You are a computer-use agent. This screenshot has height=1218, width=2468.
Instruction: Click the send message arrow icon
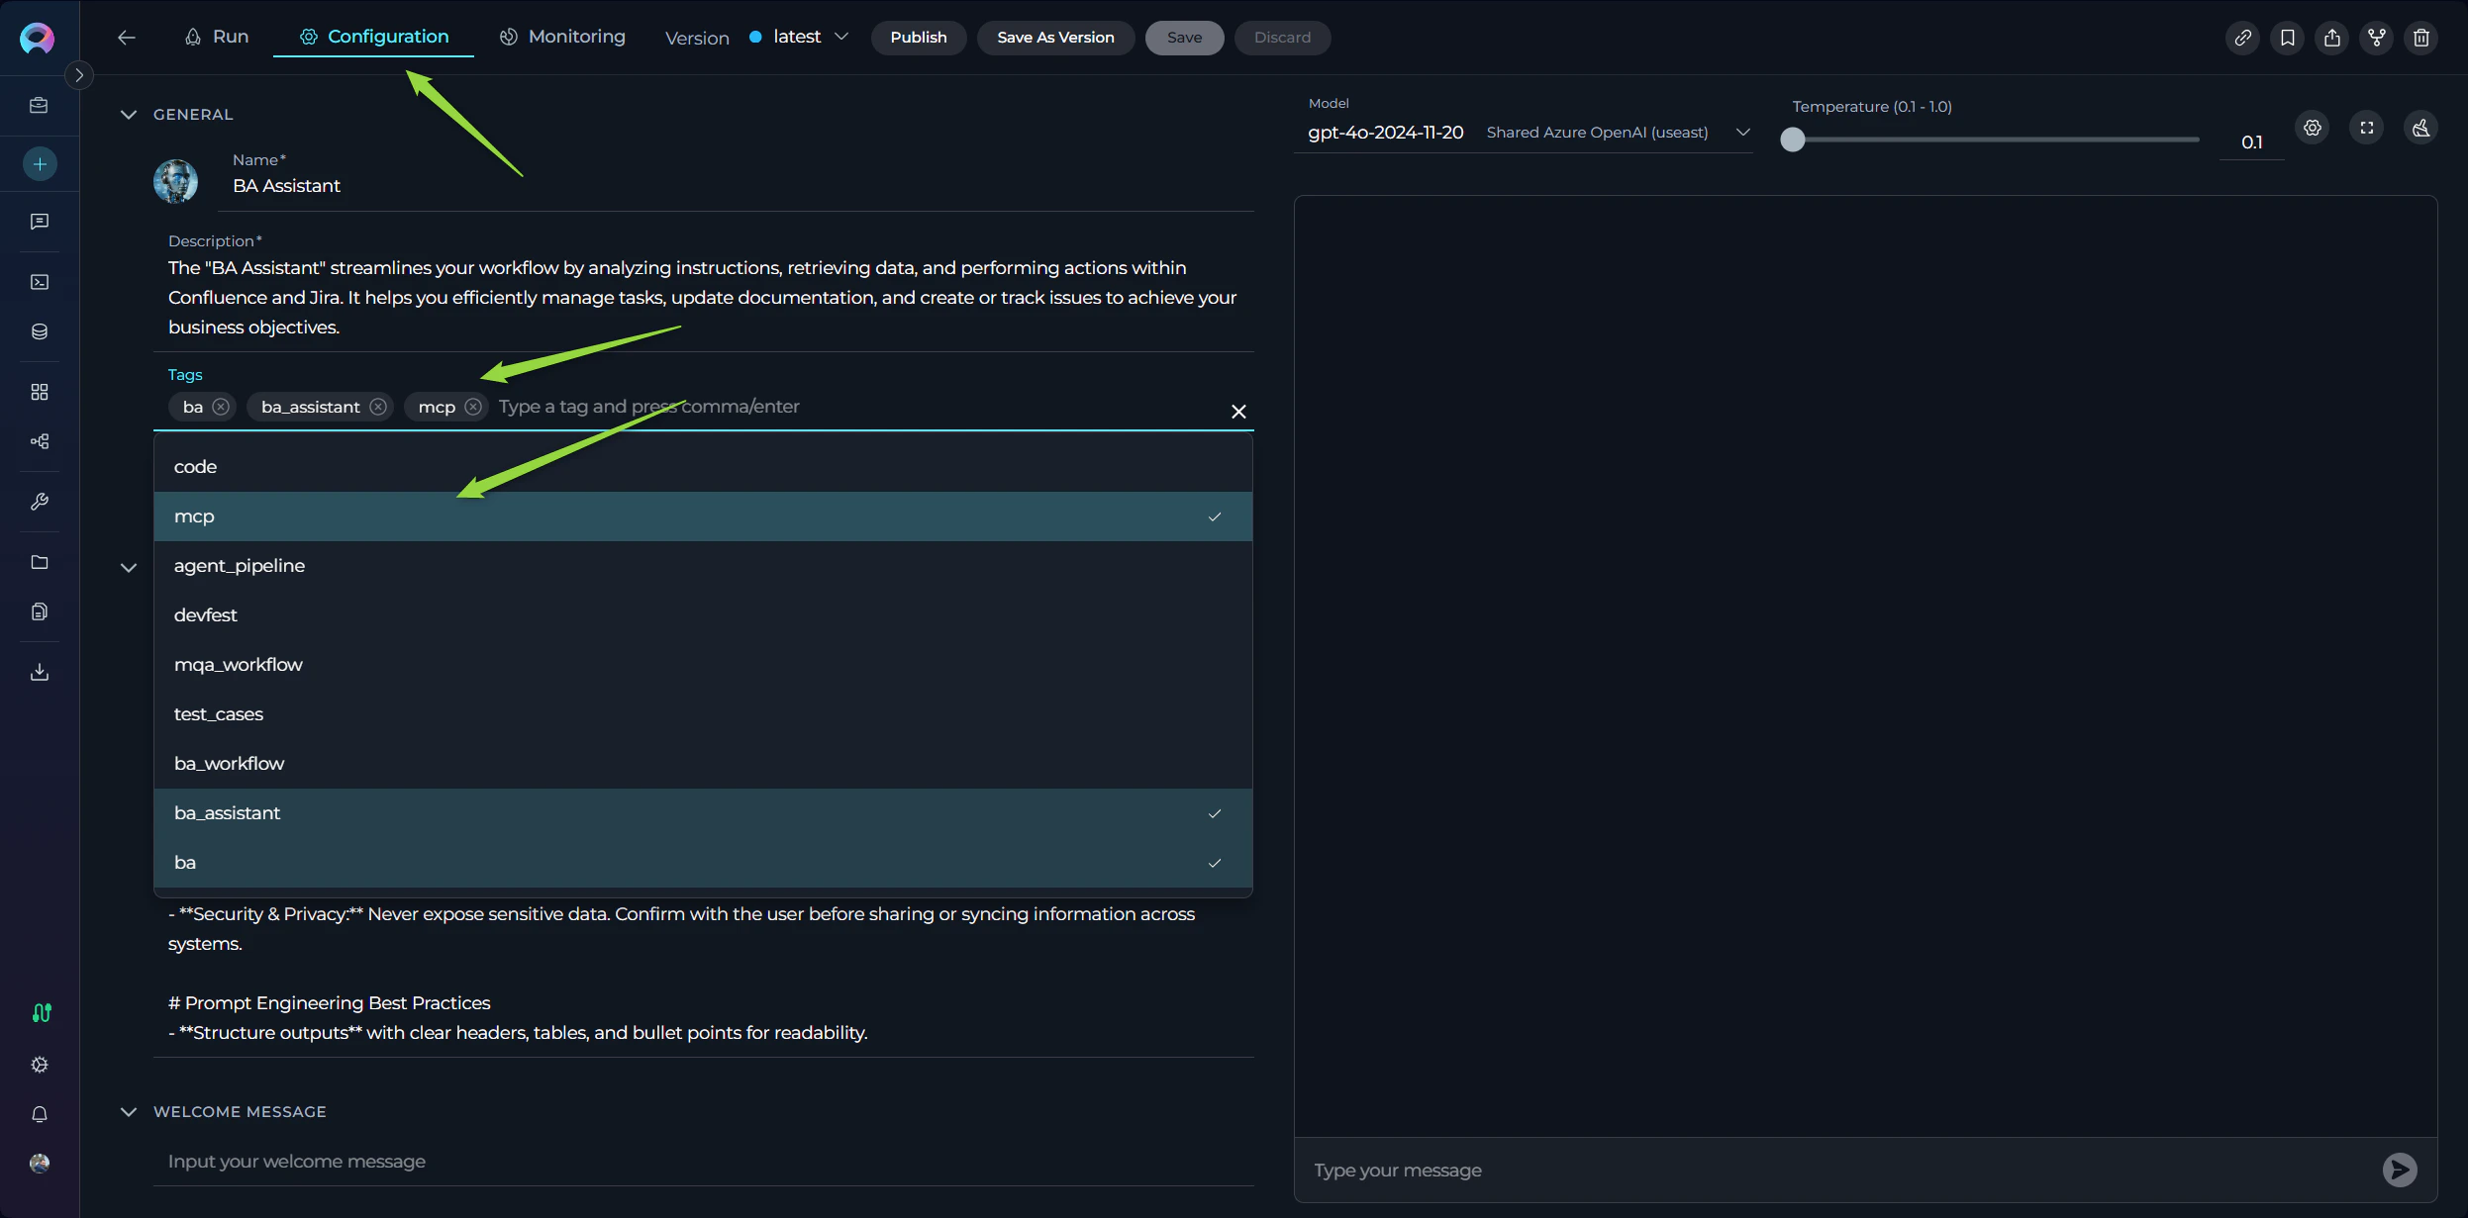pyautogui.click(x=2399, y=1170)
